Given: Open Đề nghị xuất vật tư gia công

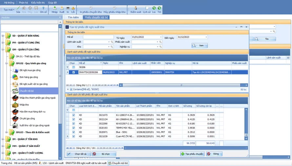Looking at the screenshot, I should (33, 84).
